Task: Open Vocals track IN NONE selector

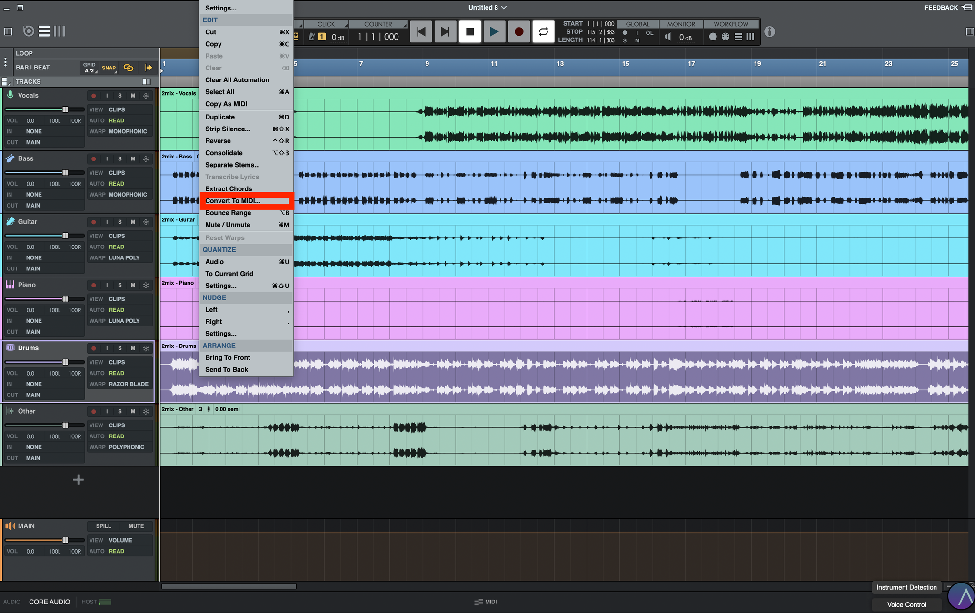Action: 34,131
